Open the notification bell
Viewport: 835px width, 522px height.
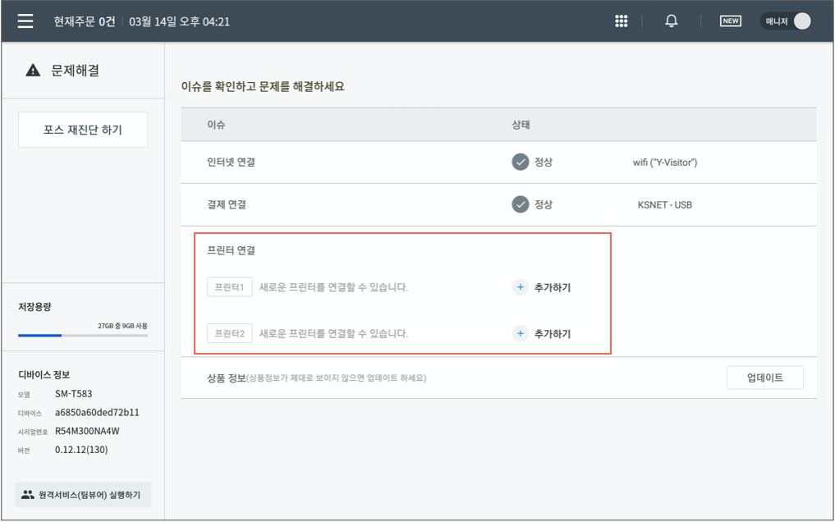(672, 21)
